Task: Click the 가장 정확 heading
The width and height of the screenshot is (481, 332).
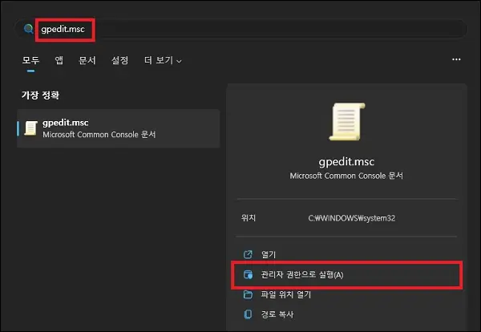Action: 40,95
